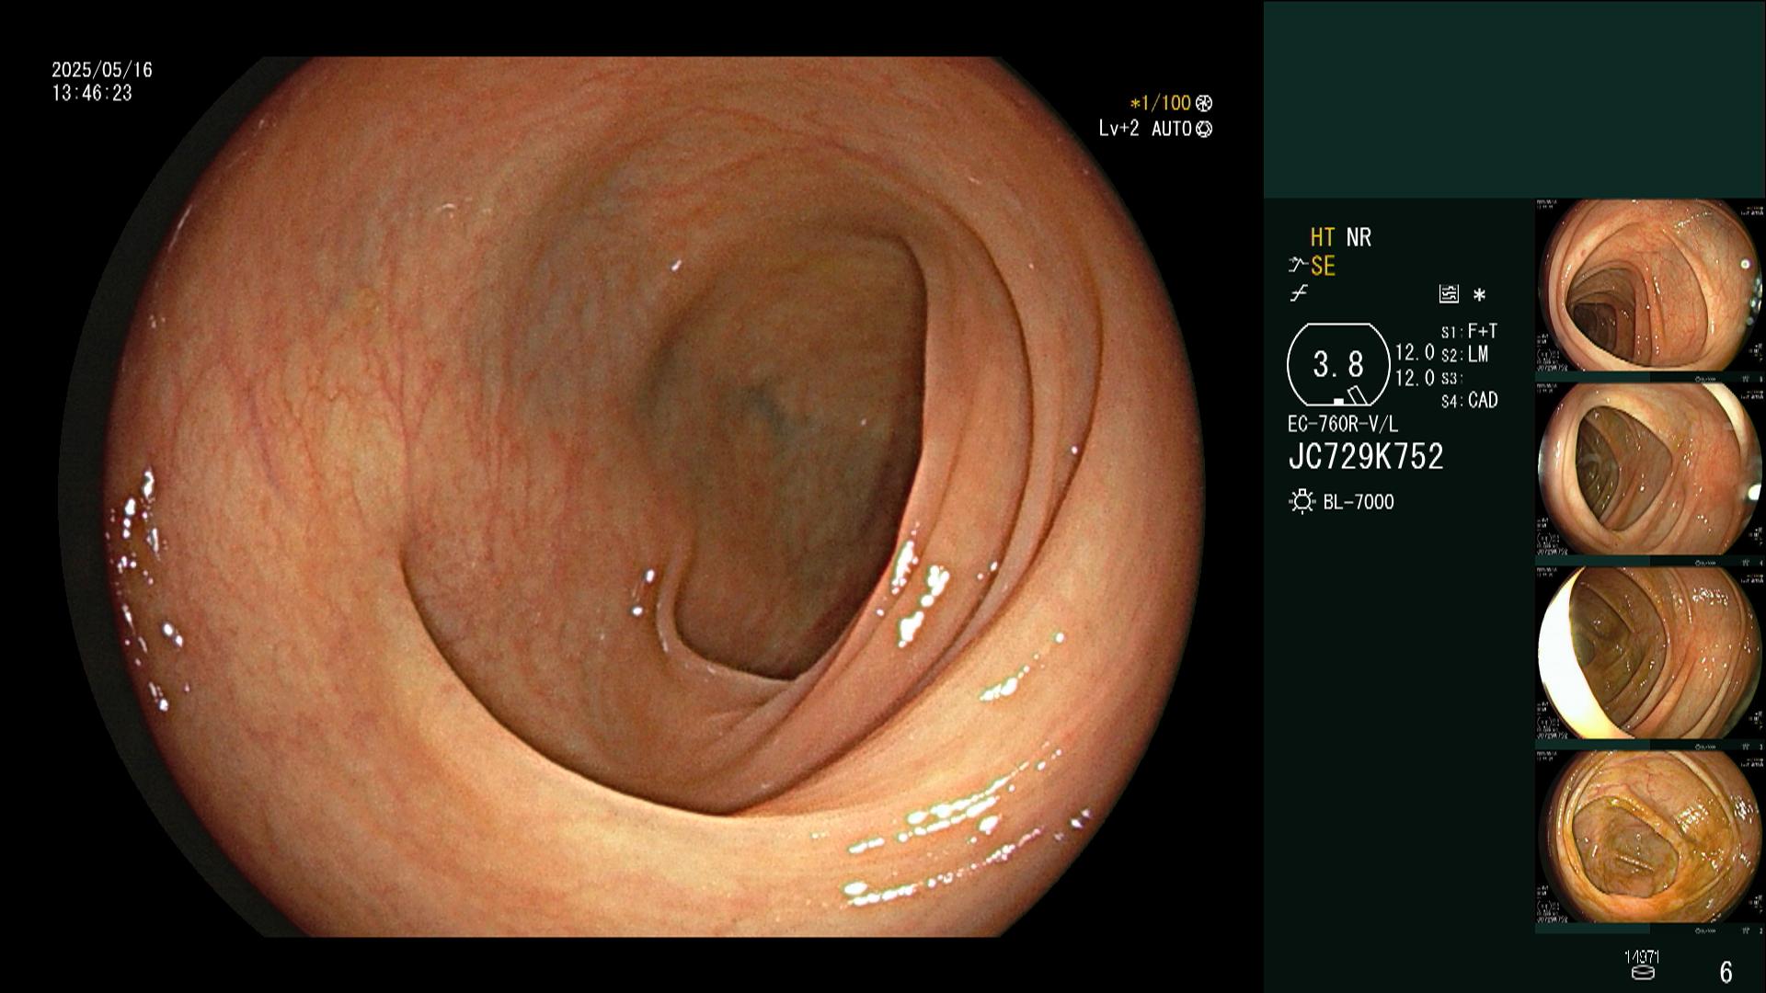This screenshot has height=993, width=1766.
Task: Click the S2: LM switch assignment
Action: [1464, 355]
